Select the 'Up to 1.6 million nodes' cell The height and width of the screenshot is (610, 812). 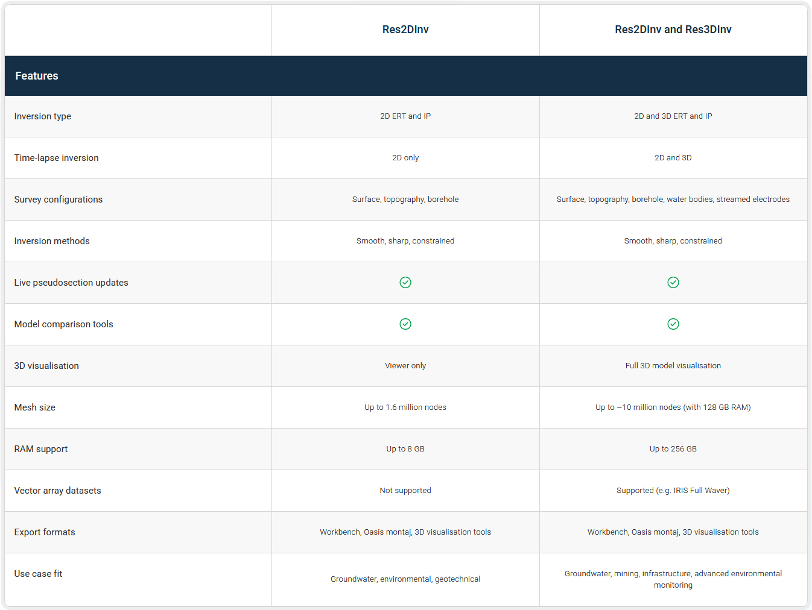tap(405, 407)
